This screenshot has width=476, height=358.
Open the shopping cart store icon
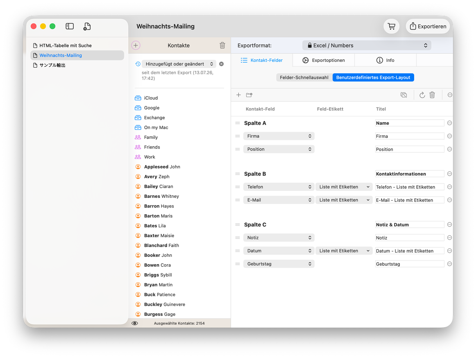[x=391, y=26]
